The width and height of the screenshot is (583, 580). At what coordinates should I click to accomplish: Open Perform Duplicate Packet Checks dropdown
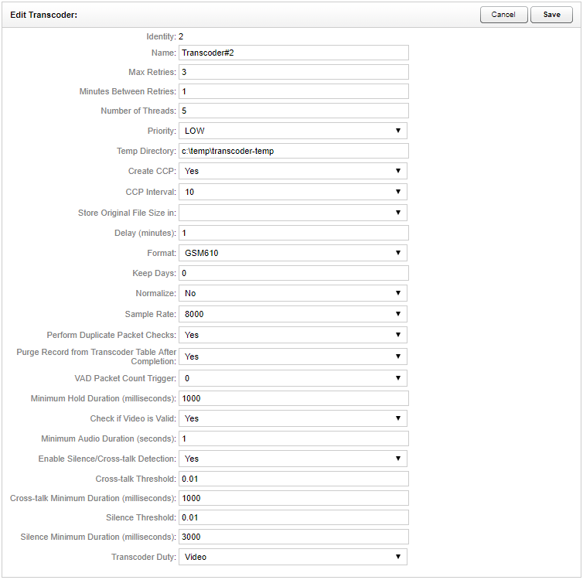click(x=293, y=335)
